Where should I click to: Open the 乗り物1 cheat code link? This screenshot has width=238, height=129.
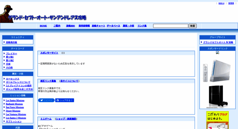tap(10, 57)
